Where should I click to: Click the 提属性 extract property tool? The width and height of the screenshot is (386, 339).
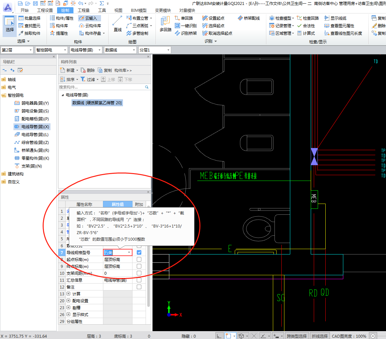(x=59, y=33)
